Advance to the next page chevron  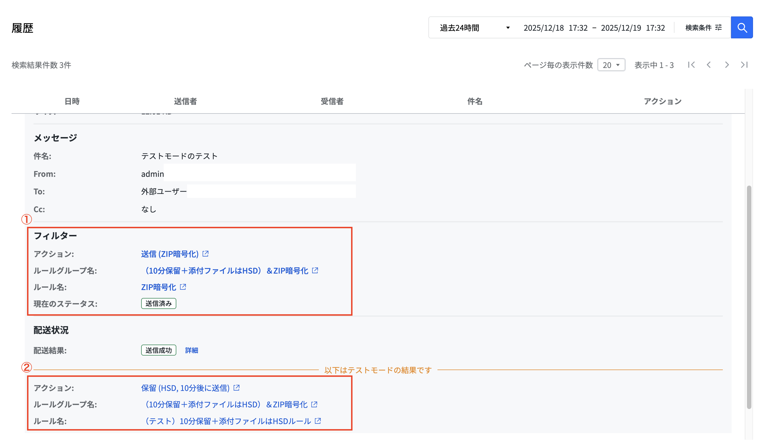tap(727, 65)
